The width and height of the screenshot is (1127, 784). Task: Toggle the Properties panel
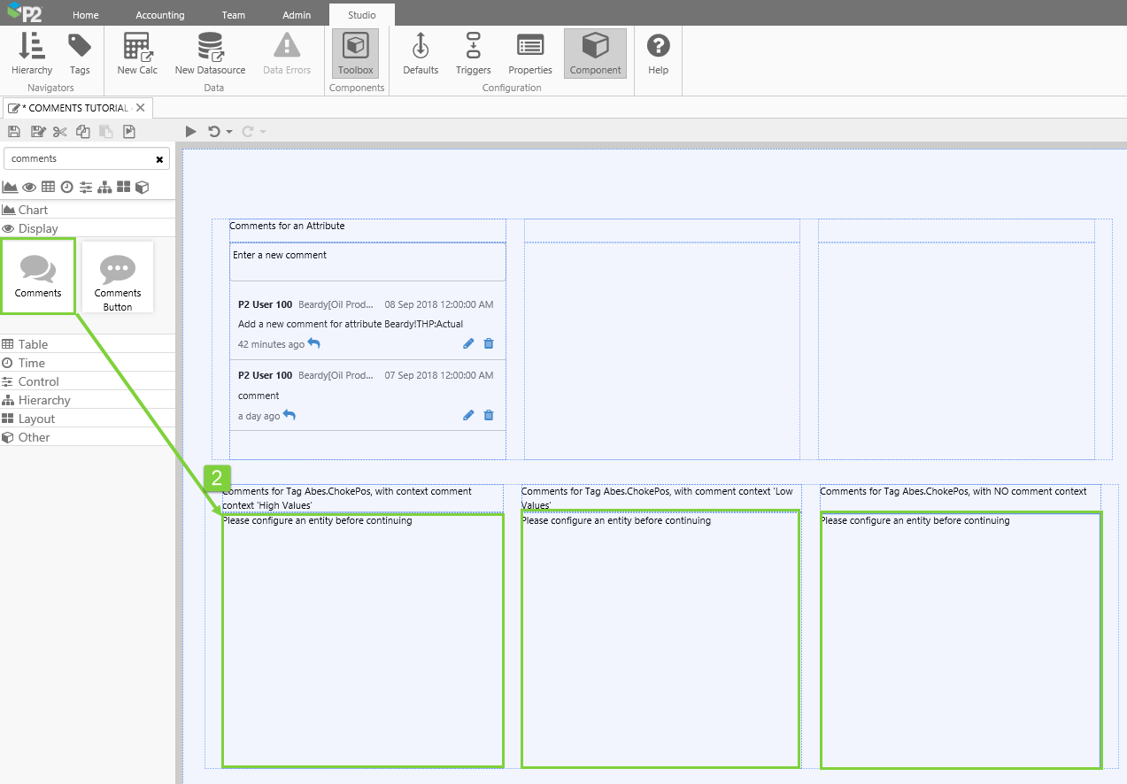point(530,54)
